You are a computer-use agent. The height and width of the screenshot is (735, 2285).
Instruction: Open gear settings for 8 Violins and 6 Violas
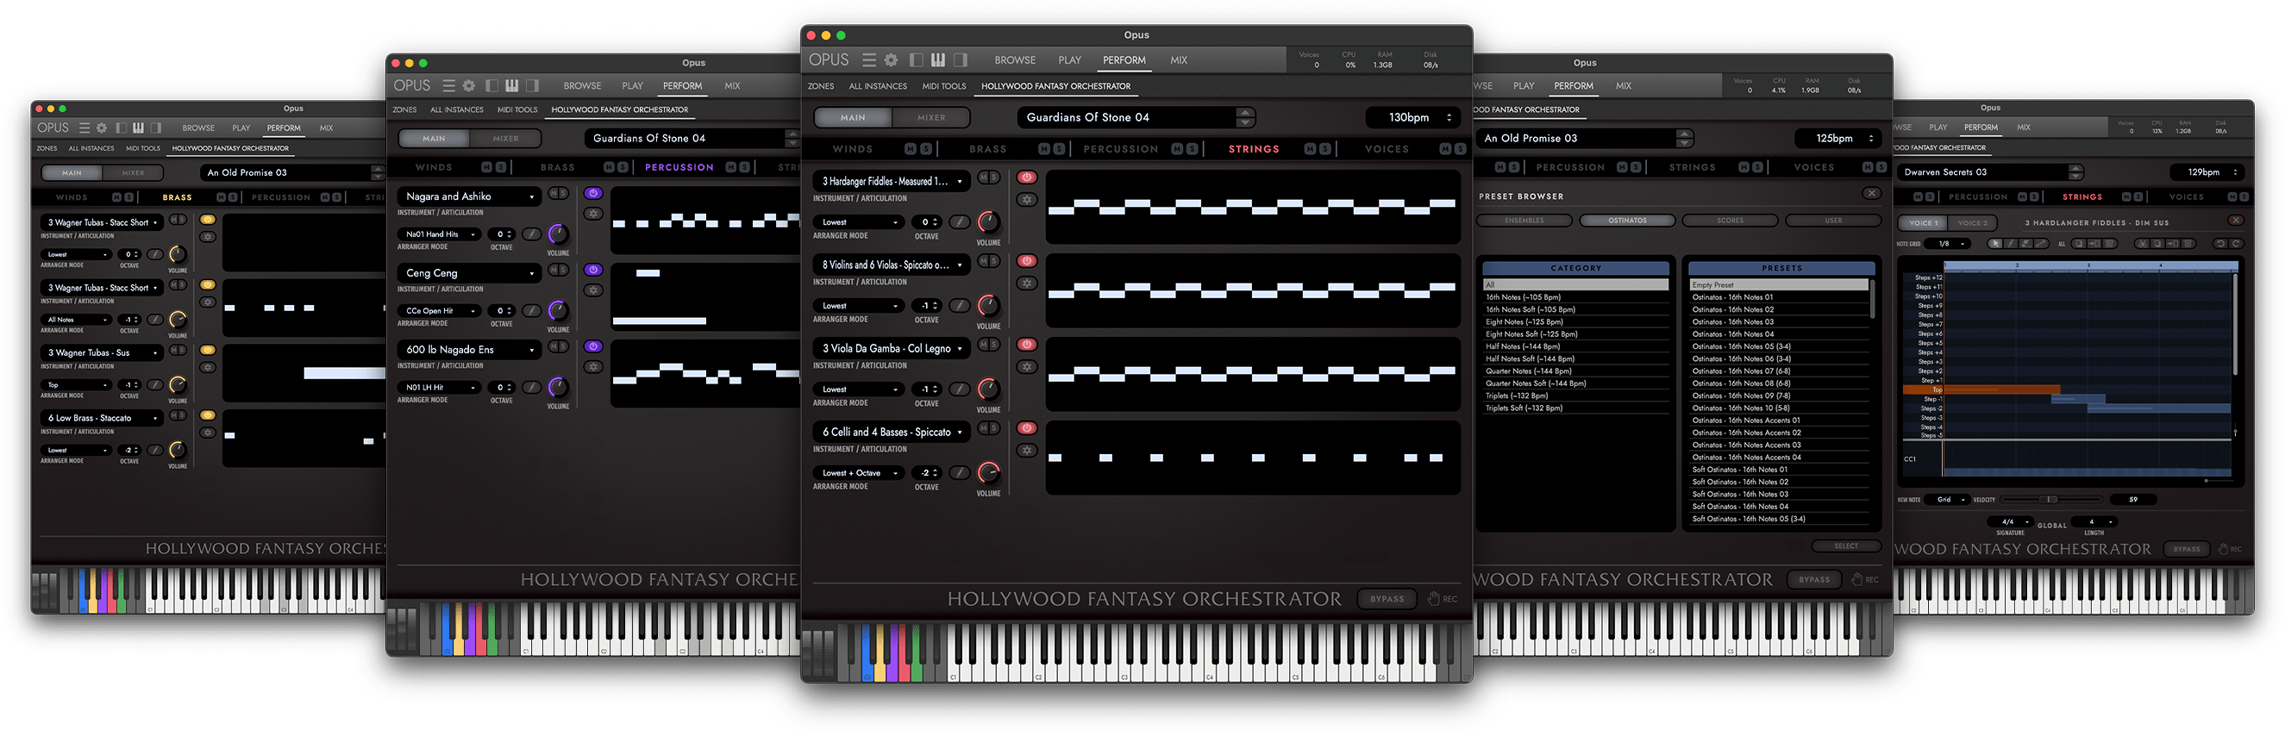(x=1027, y=283)
